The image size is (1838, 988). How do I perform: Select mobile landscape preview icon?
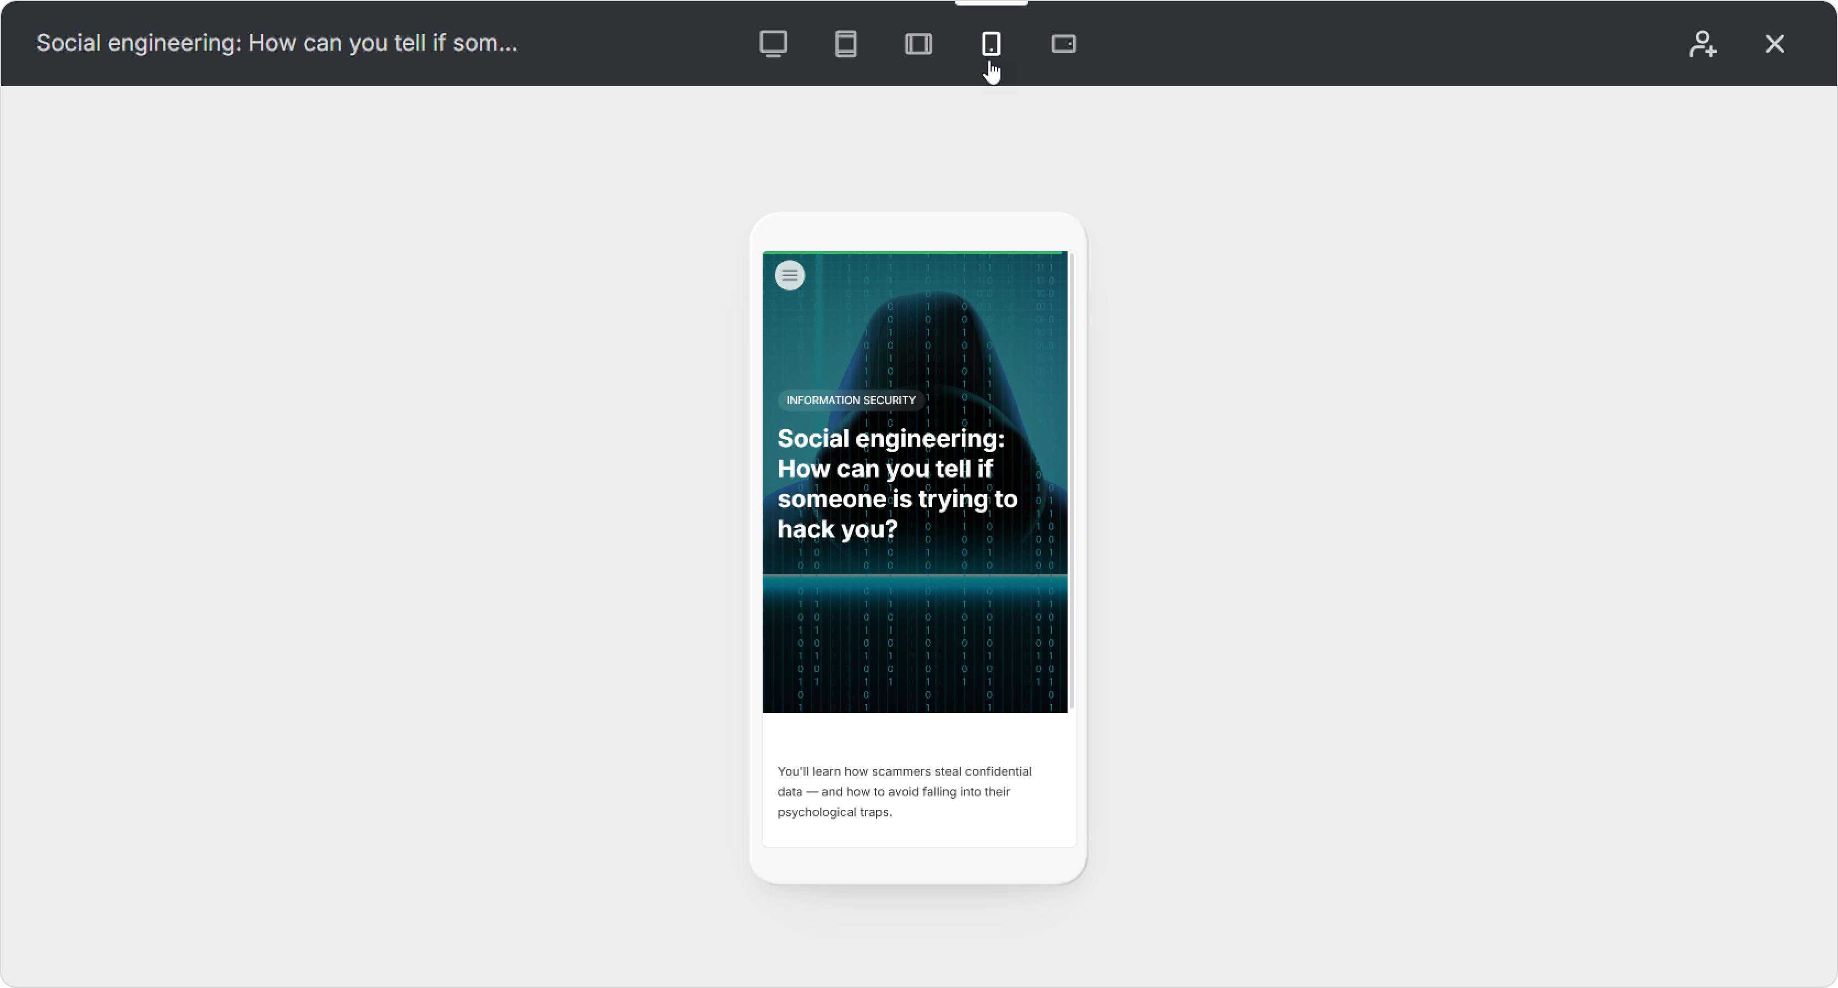[1064, 43]
